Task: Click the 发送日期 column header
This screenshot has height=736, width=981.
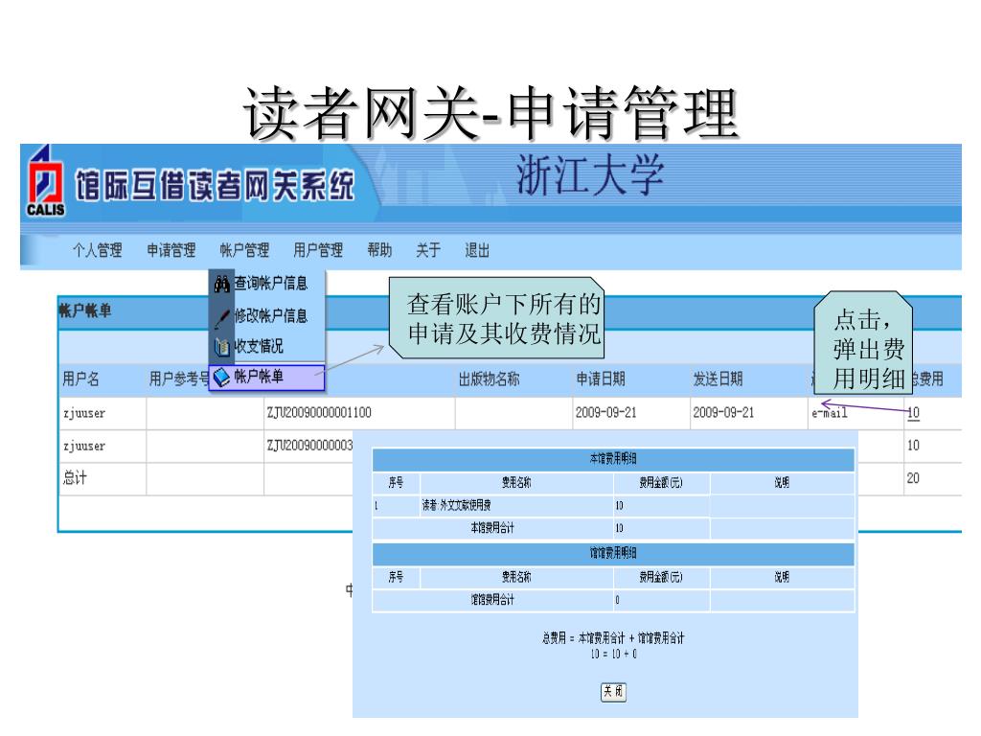Action: (x=719, y=379)
